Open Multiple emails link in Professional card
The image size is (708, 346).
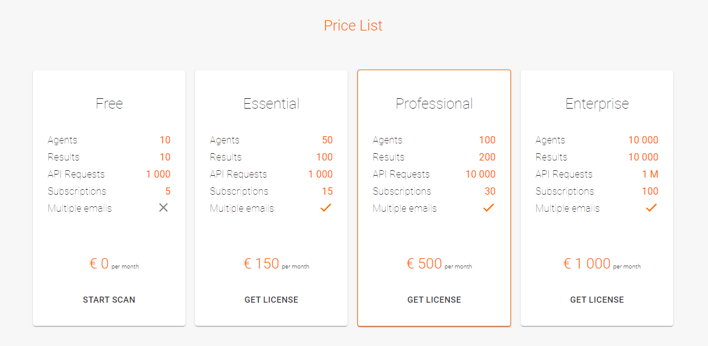click(405, 208)
